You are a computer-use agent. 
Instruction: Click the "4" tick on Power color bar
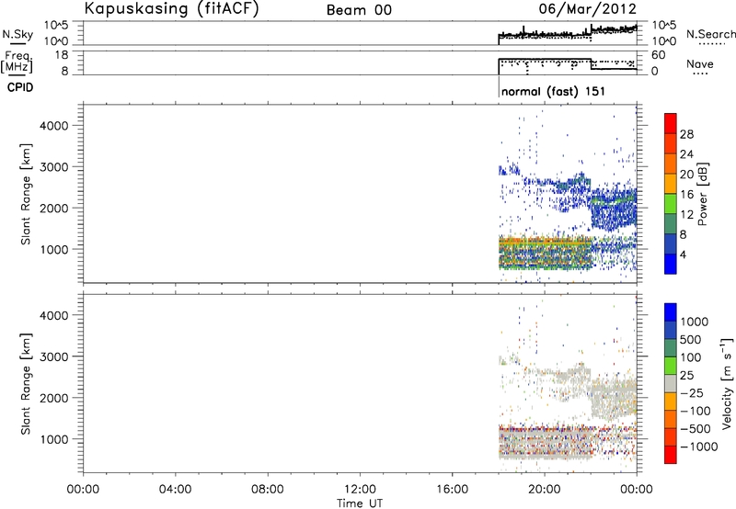[683, 254]
